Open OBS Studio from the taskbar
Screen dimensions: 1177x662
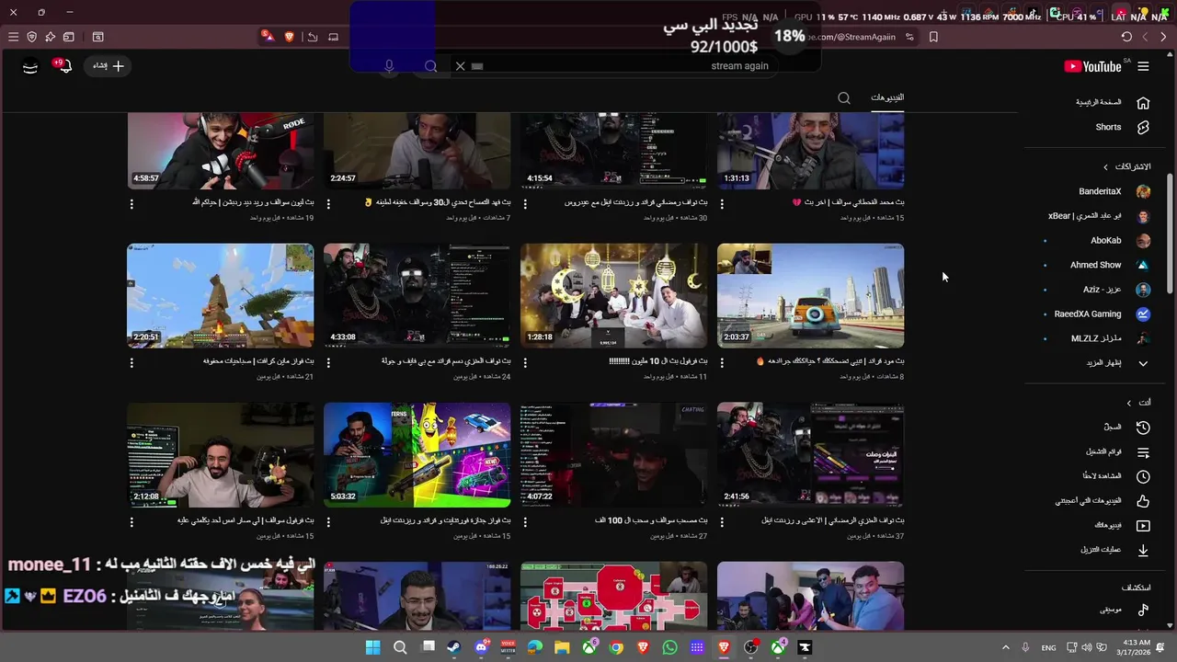pos(751,647)
